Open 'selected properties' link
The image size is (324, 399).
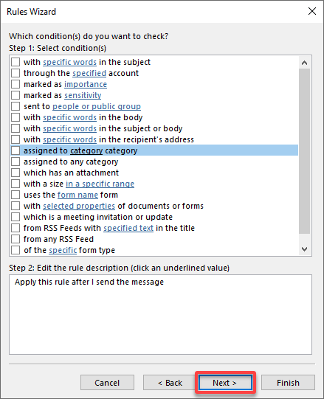[79, 206]
